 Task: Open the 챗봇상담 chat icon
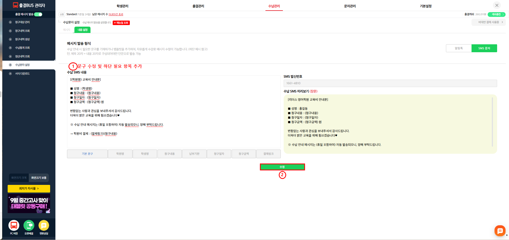(x=44, y=225)
